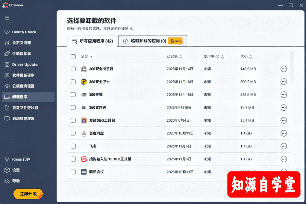Image resolution: width=306 pixels, height=204 pixels.
Task: Sort by 全部 name column
Action: [87, 56]
